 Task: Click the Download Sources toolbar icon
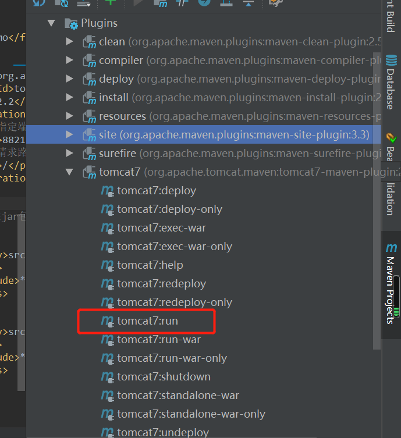[84, 3]
